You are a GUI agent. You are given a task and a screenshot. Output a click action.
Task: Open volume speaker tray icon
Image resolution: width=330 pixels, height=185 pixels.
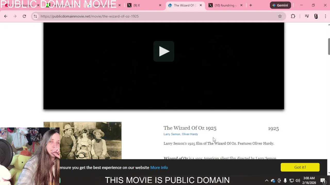pyautogui.click(x=298, y=181)
